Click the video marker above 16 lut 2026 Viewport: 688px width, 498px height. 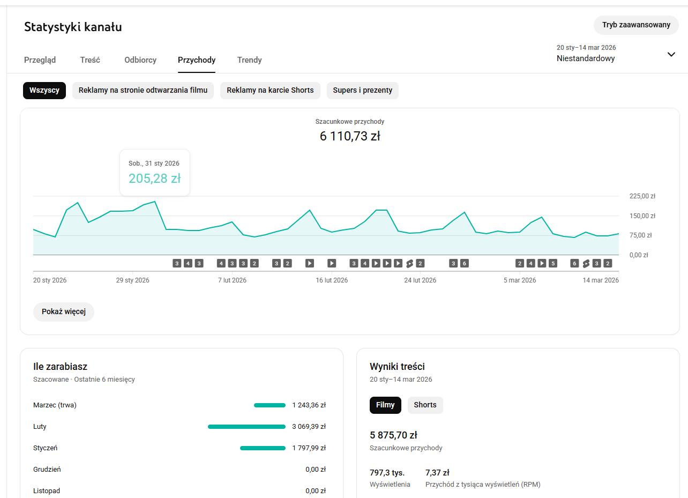(332, 263)
